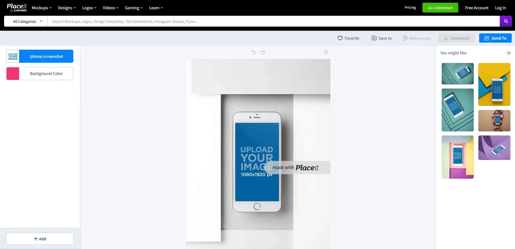Click the Make a copy icon
Viewport: 515px width, 249px height.
pyautogui.click(x=405, y=38)
